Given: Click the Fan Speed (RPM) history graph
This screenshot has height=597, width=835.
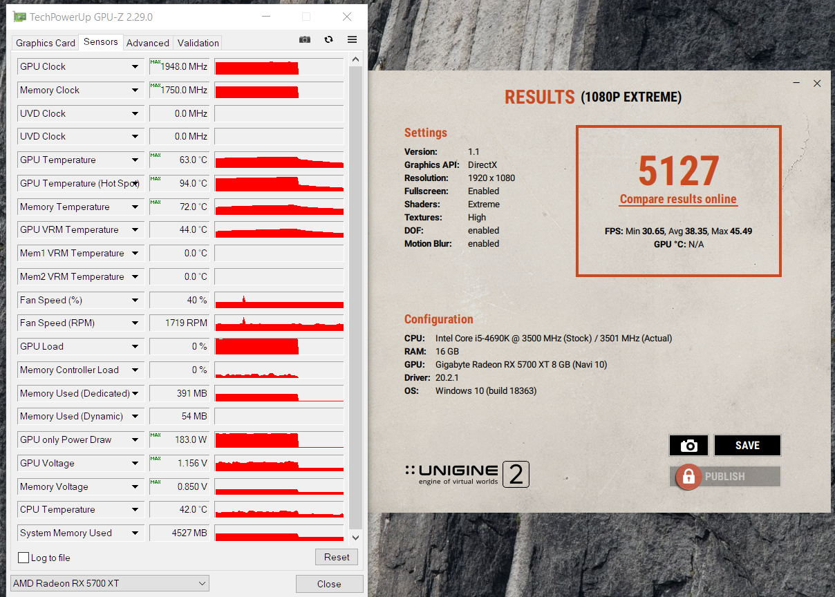Looking at the screenshot, I should 279,323.
